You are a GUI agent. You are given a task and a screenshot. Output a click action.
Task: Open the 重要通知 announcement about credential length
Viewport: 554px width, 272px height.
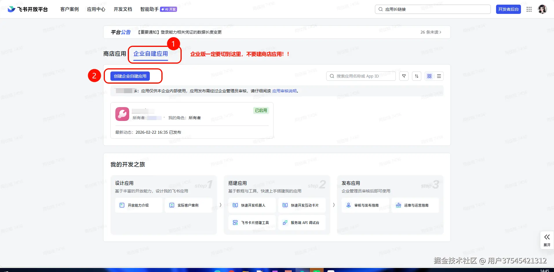click(179, 32)
